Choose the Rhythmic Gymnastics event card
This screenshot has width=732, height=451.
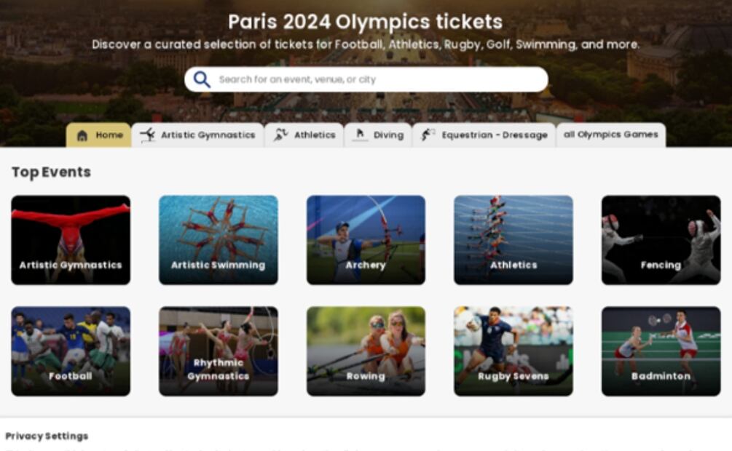(x=219, y=351)
